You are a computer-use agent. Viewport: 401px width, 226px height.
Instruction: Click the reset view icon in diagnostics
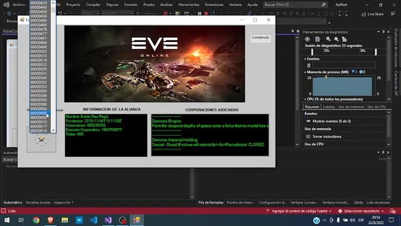[345, 39]
